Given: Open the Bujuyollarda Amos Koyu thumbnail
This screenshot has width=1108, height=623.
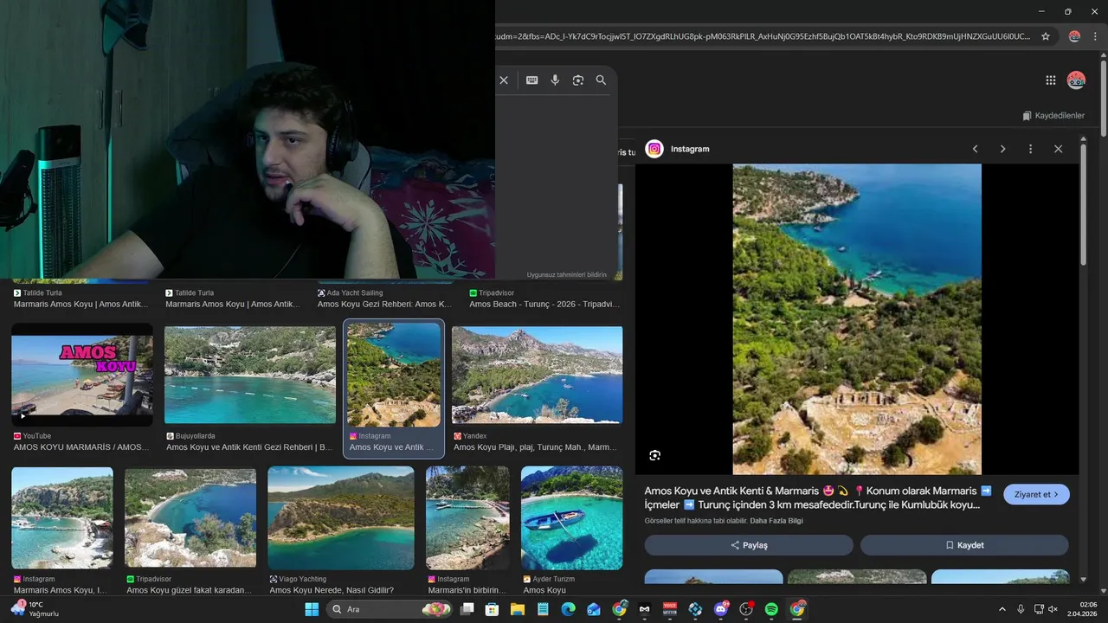Looking at the screenshot, I should point(250,375).
